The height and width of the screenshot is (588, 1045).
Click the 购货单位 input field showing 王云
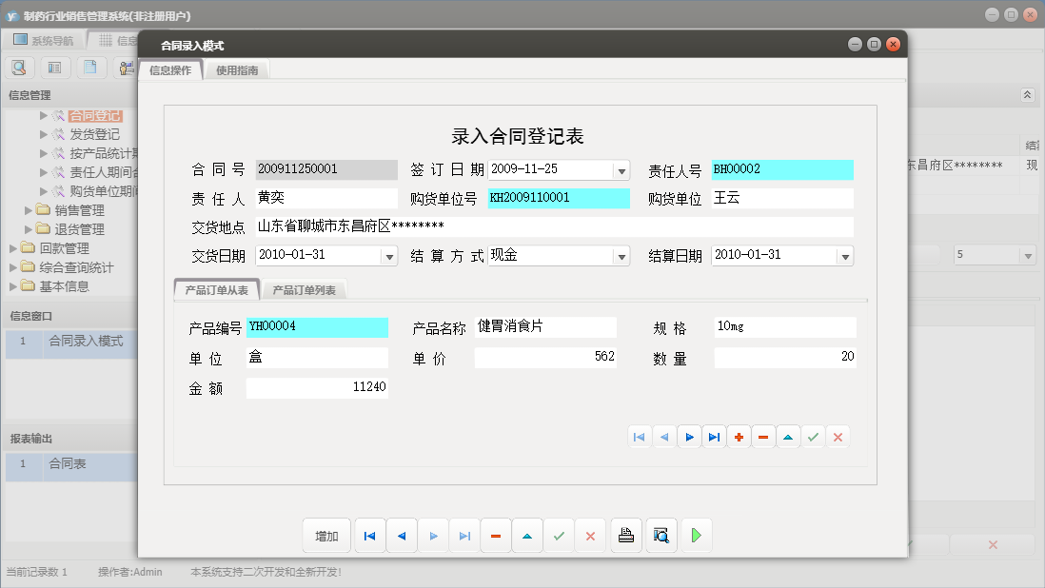(780, 198)
